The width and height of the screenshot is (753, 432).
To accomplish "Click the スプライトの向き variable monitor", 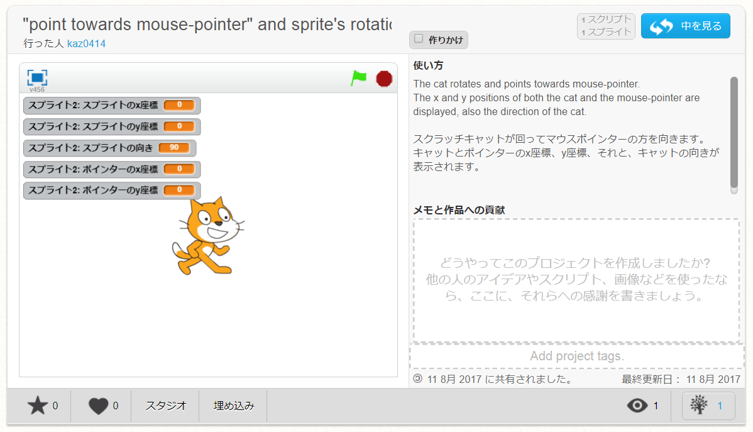I will pyautogui.click(x=109, y=148).
